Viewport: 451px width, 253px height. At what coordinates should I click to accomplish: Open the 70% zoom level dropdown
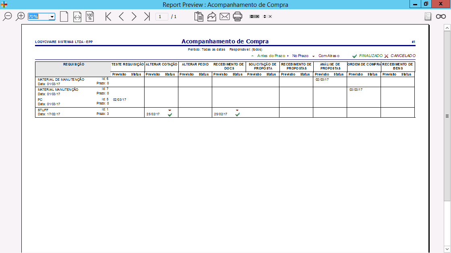tap(52, 17)
